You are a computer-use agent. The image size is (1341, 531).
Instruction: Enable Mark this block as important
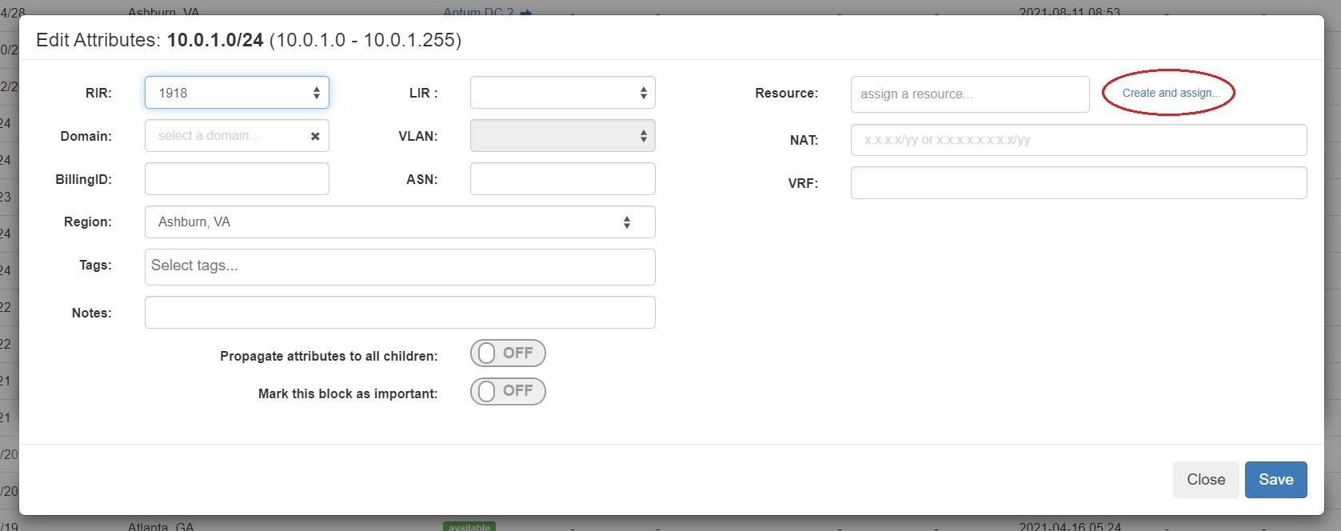[x=507, y=391]
